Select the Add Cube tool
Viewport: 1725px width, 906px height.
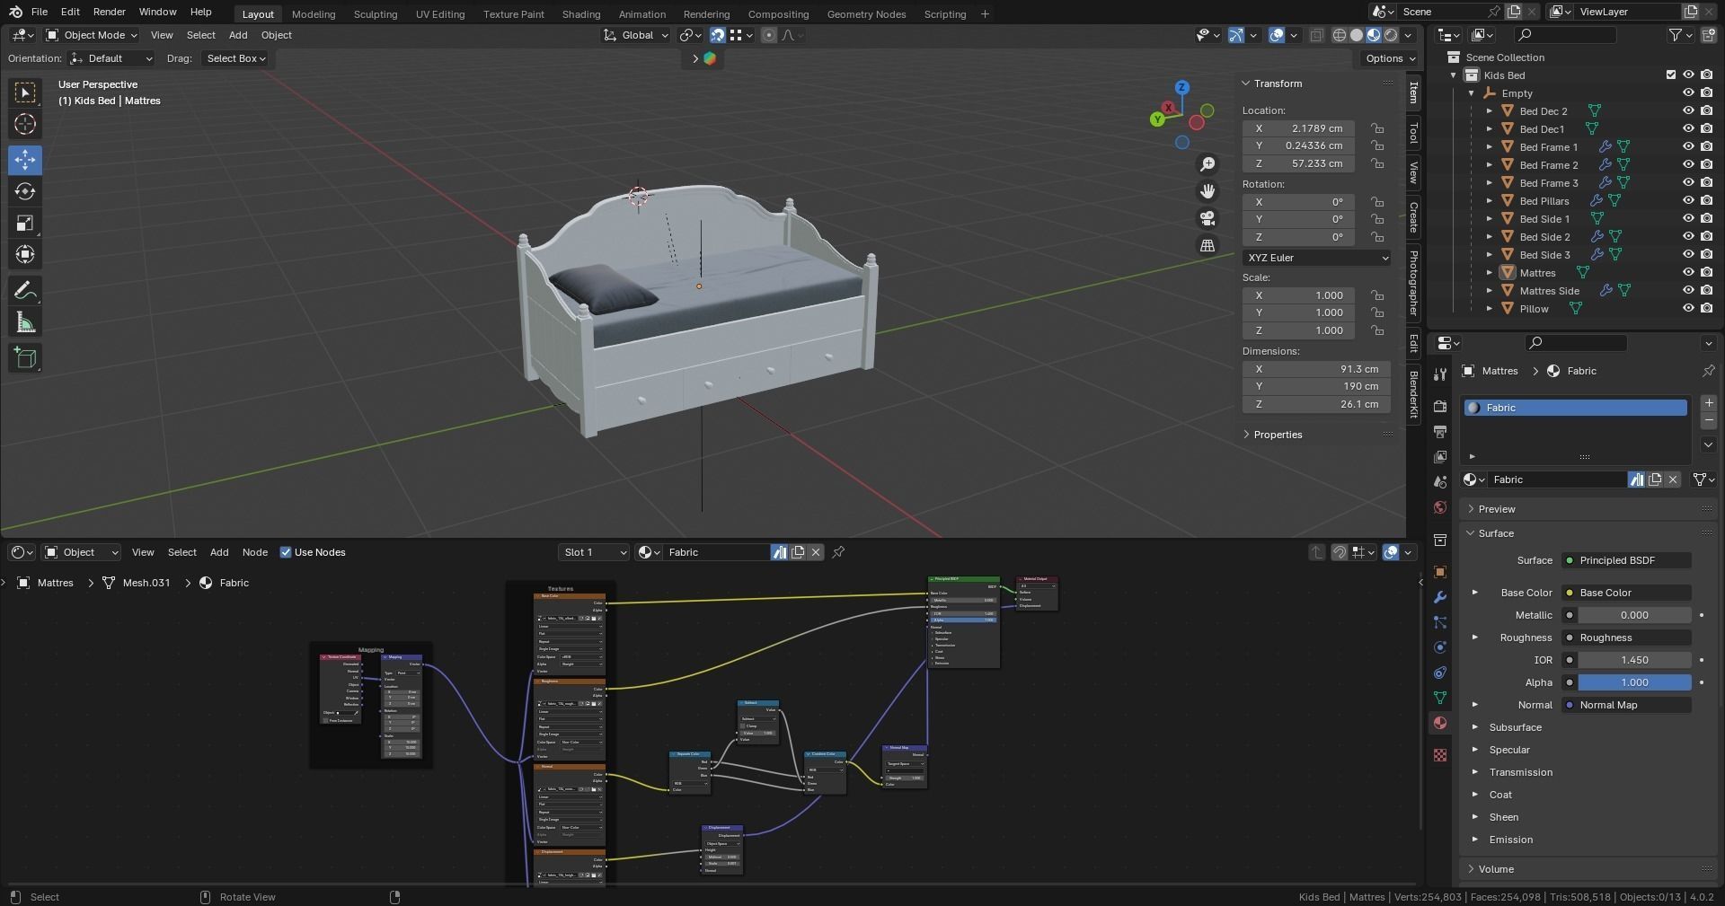click(x=25, y=358)
